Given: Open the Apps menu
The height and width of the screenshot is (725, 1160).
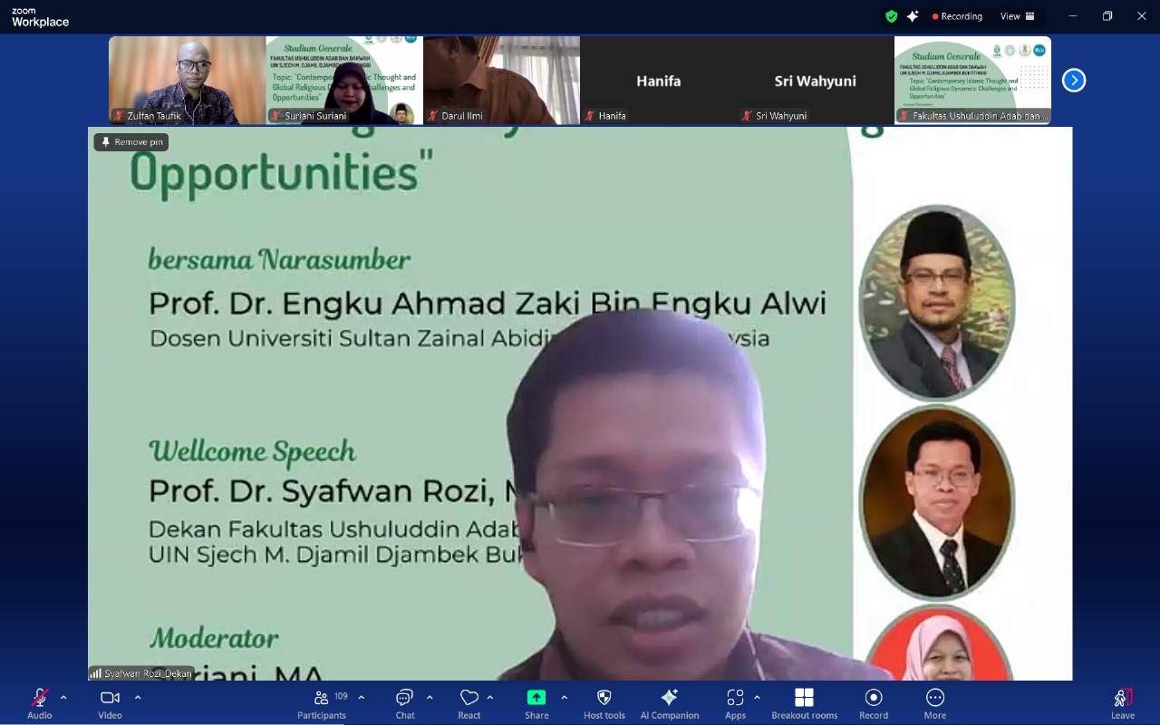Looking at the screenshot, I should [735, 703].
